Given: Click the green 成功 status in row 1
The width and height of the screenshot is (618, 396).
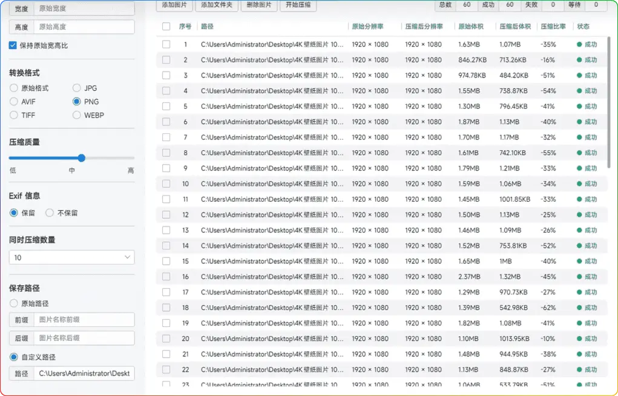Looking at the screenshot, I should [x=587, y=45].
